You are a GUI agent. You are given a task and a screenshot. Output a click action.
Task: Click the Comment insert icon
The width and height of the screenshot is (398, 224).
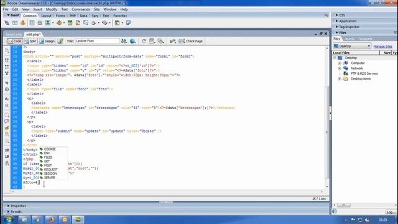[86, 23]
